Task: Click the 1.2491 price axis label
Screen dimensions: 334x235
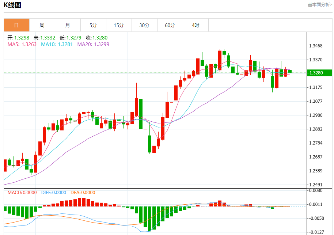Action: point(316,185)
